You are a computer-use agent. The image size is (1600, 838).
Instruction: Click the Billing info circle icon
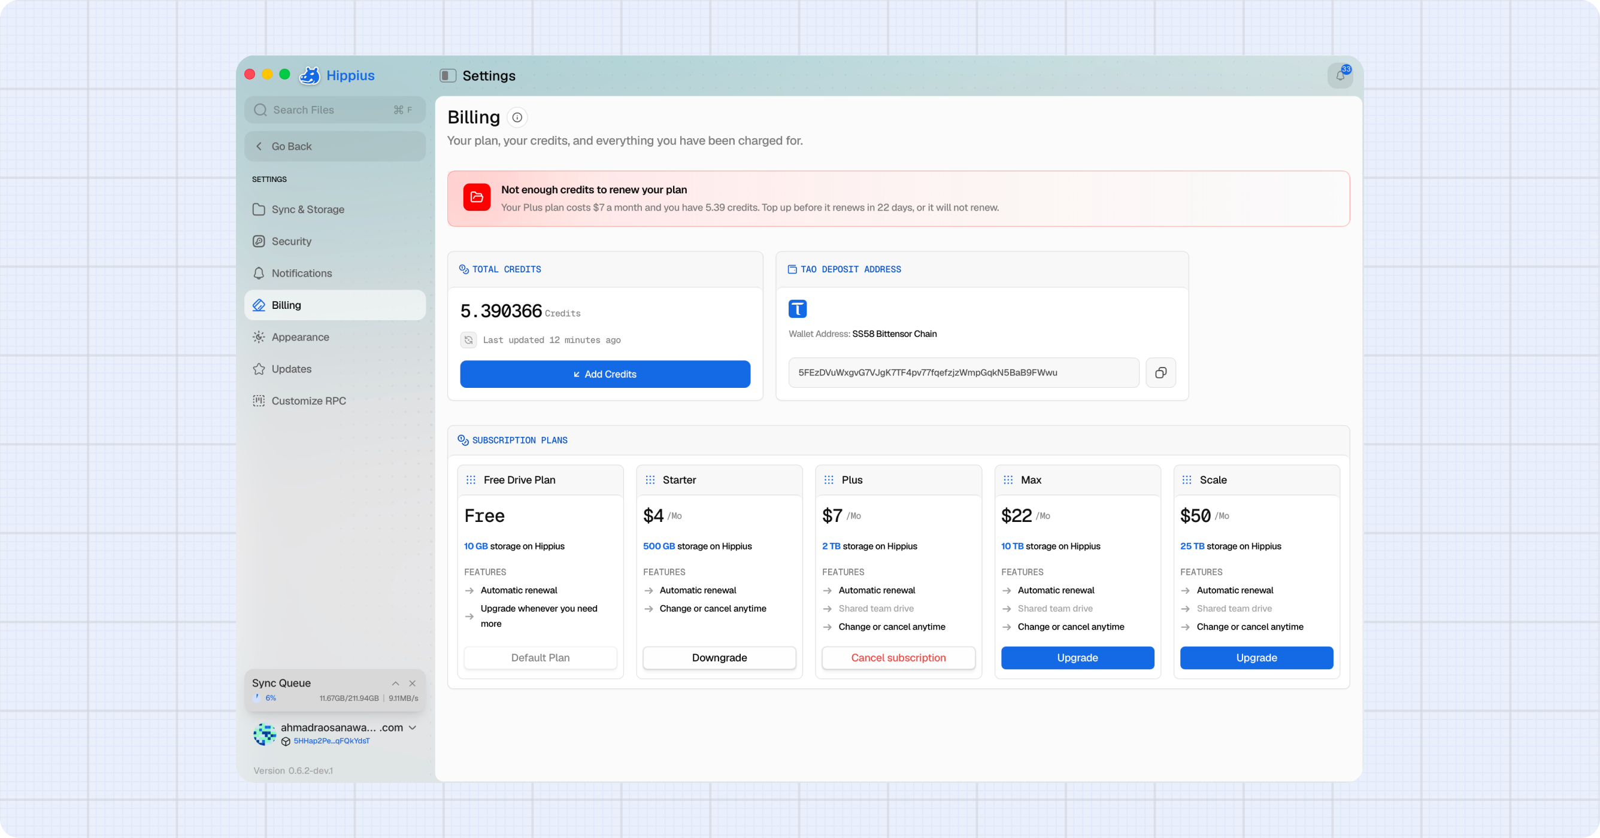click(517, 117)
